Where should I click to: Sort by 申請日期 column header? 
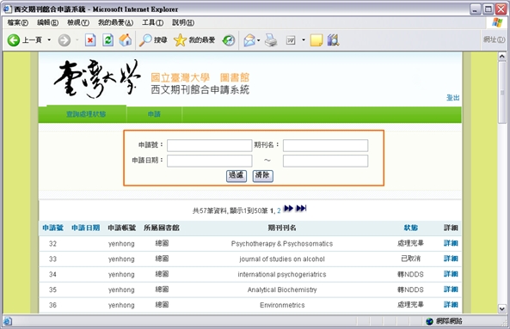85,228
